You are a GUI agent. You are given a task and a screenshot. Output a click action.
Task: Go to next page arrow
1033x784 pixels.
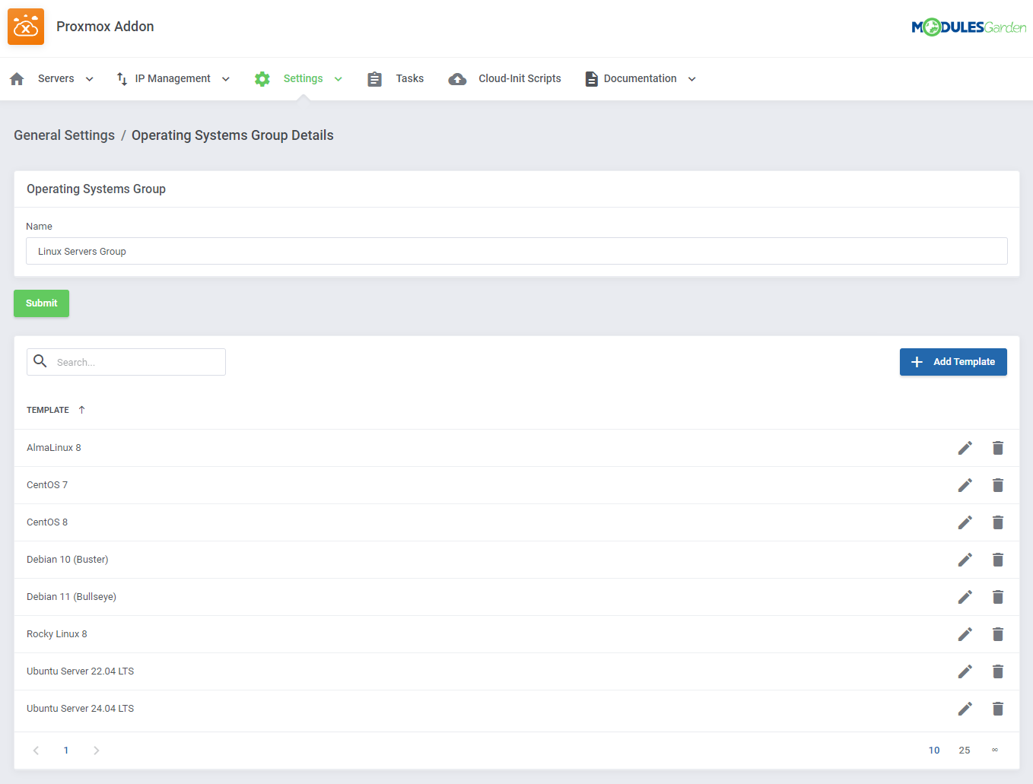(x=96, y=751)
